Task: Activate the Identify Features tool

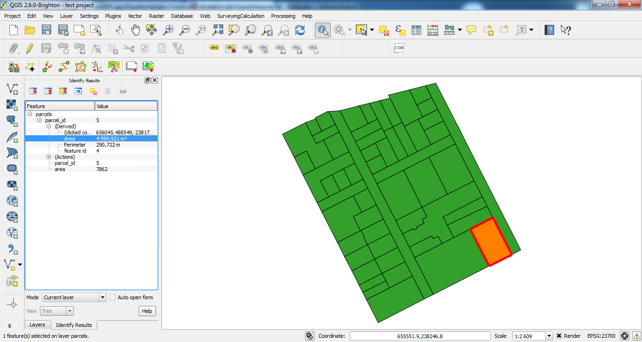Action: pyautogui.click(x=323, y=30)
